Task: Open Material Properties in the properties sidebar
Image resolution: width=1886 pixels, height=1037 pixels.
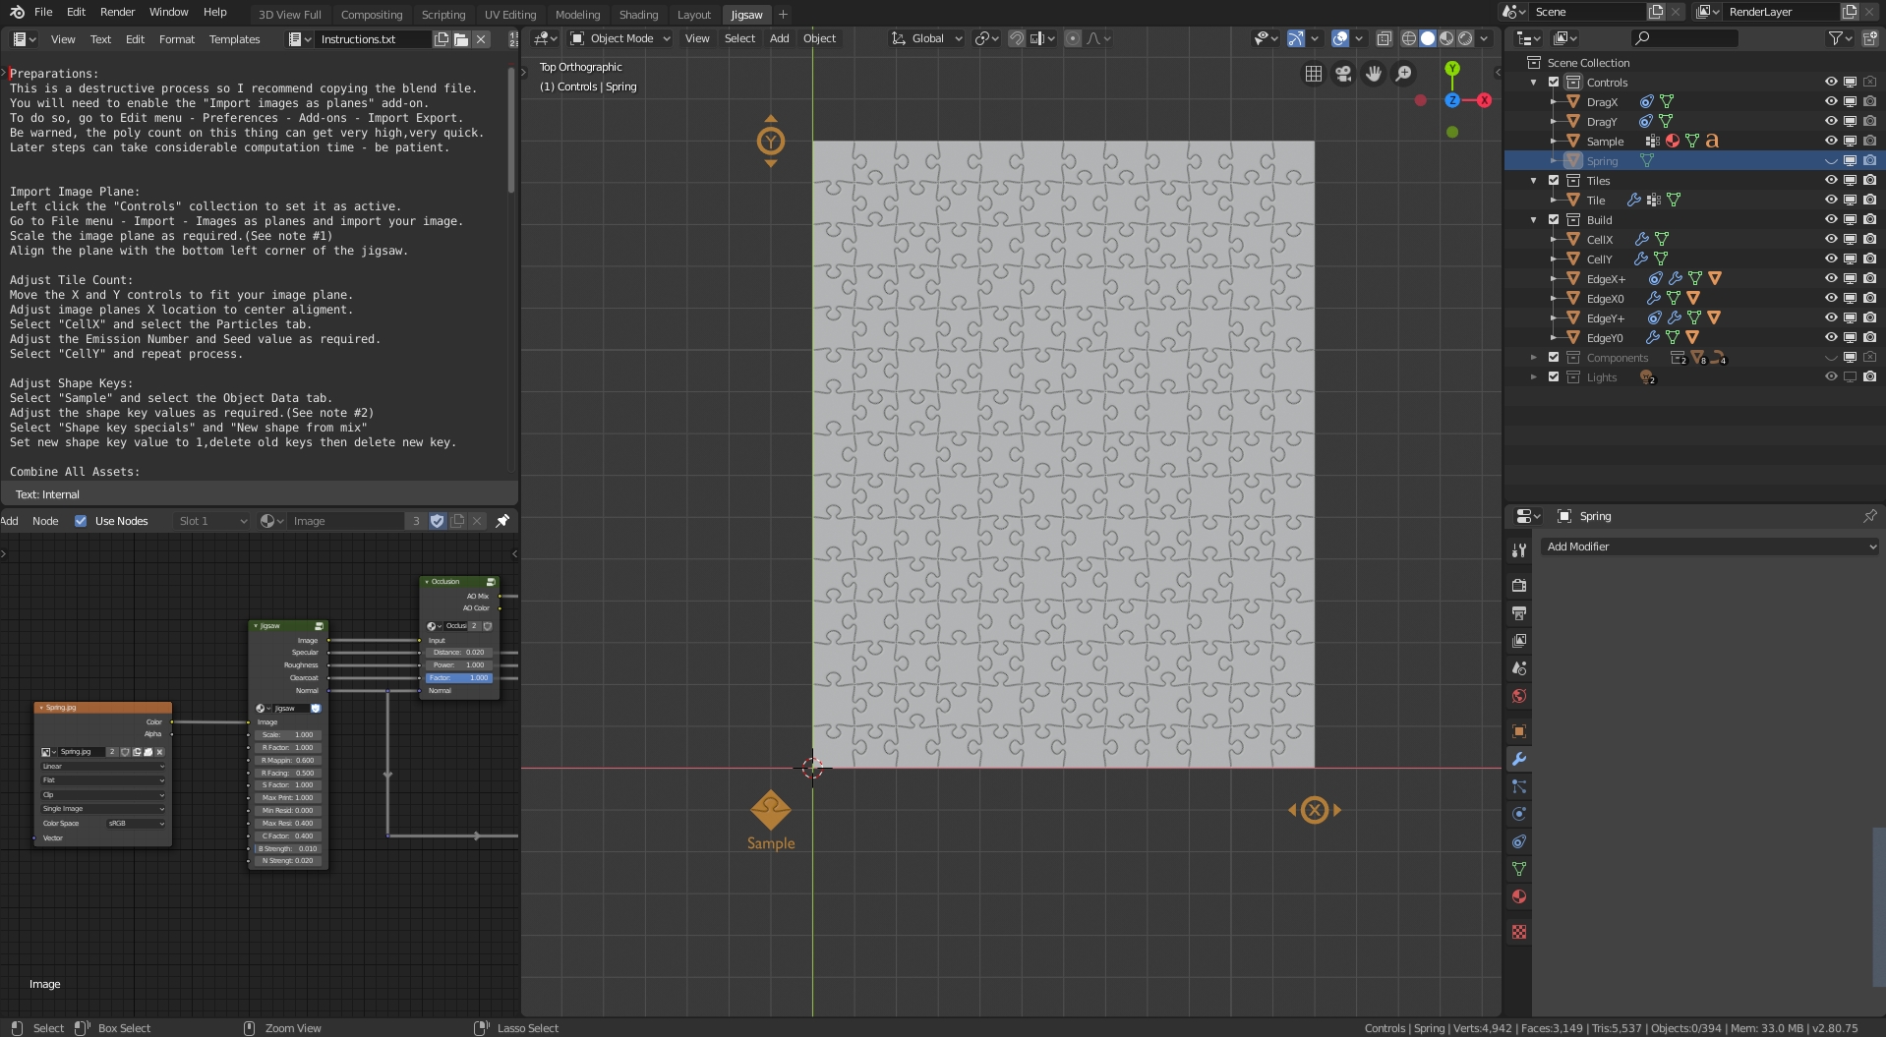Action: coord(1519,896)
